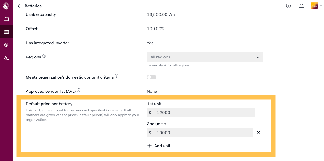Open the All regions dropdown
Screen dimensions: 324x161
pyautogui.click(x=205, y=57)
